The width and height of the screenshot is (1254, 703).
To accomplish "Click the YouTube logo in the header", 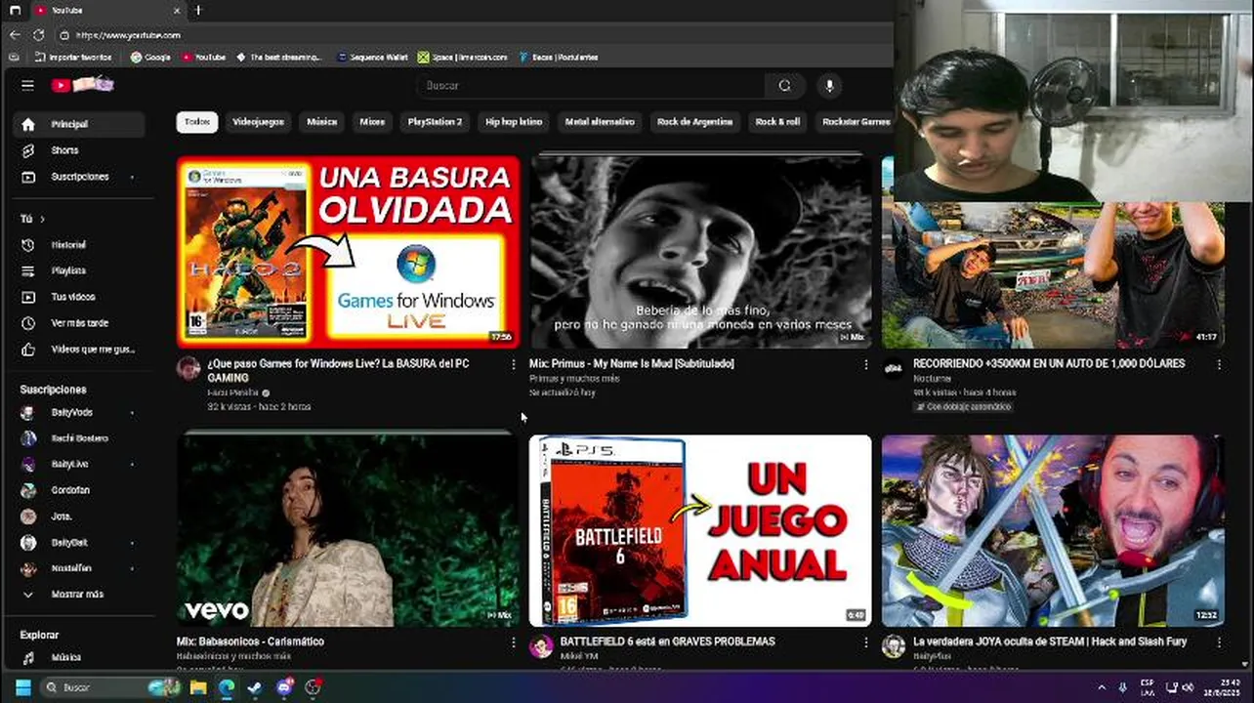I will click(x=82, y=85).
